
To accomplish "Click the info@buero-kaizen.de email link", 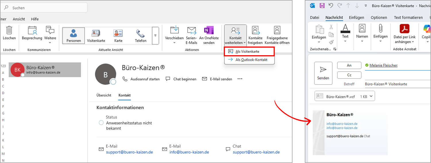I will click(189, 152).
